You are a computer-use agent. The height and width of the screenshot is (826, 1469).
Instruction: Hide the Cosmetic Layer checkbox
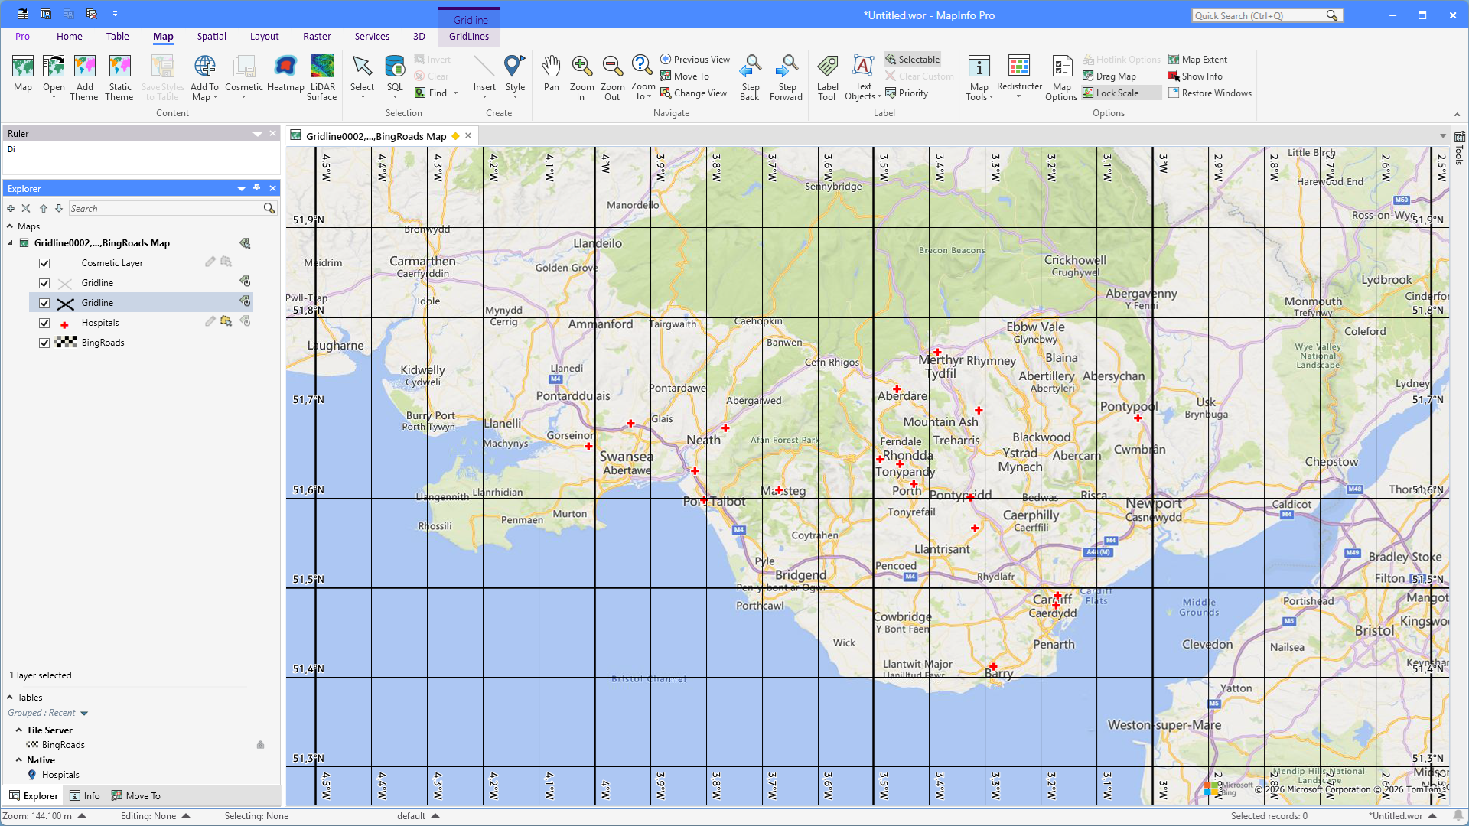point(44,263)
